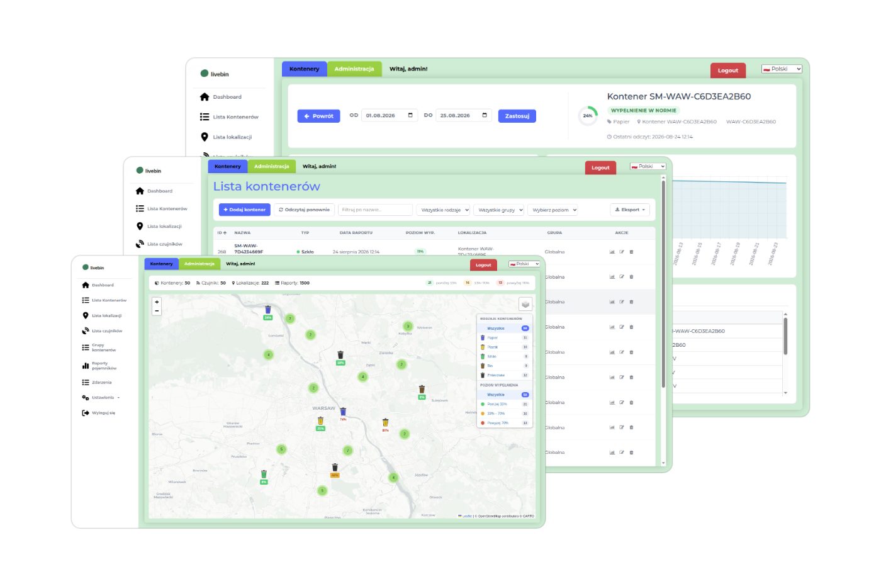Click the Wyloguj się sign-out icon
The width and height of the screenshot is (881, 586).
86,413
